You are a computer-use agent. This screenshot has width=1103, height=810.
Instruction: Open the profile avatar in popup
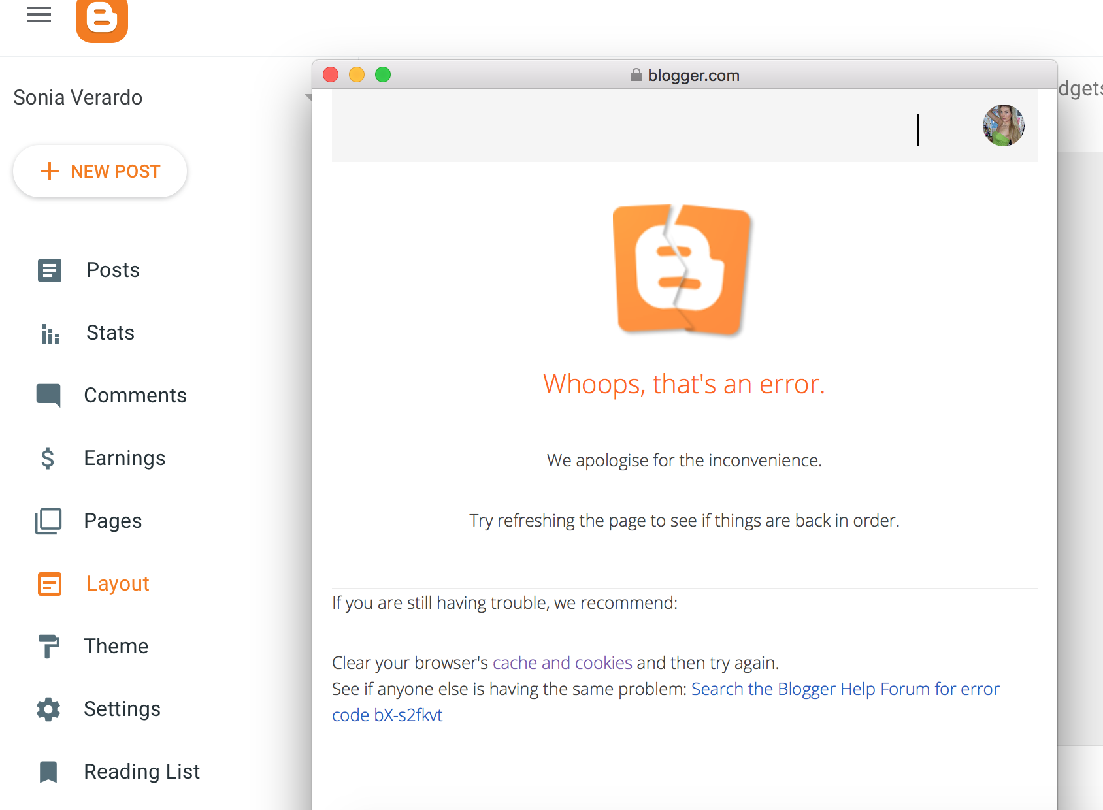coord(1003,125)
